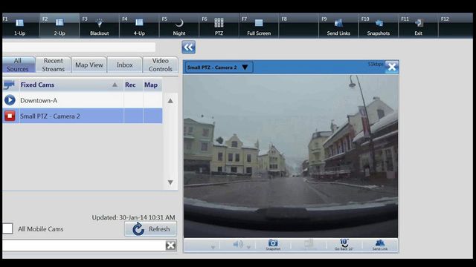This screenshot has height=267, width=476.
Task: Sort by Fixed Cams column arrow
Action: click(x=115, y=85)
